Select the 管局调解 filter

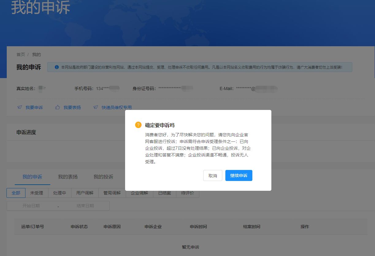(x=112, y=193)
